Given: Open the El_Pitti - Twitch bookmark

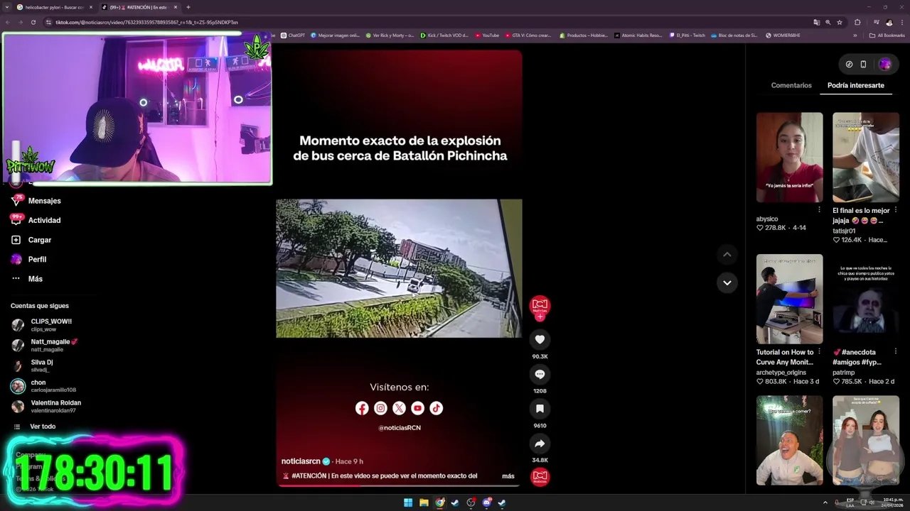Looking at the screenshot, I should pos(687,35).
